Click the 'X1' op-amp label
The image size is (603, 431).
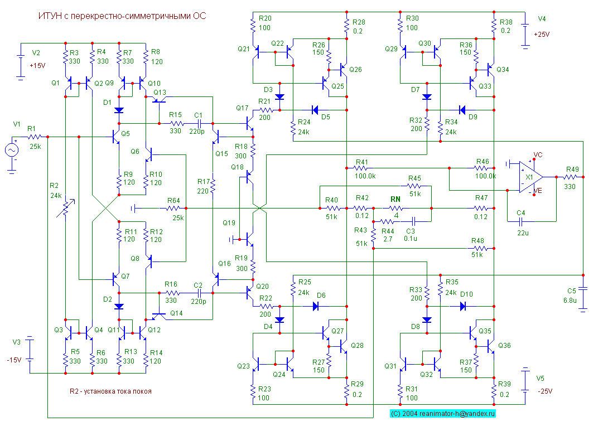[529, 177]
